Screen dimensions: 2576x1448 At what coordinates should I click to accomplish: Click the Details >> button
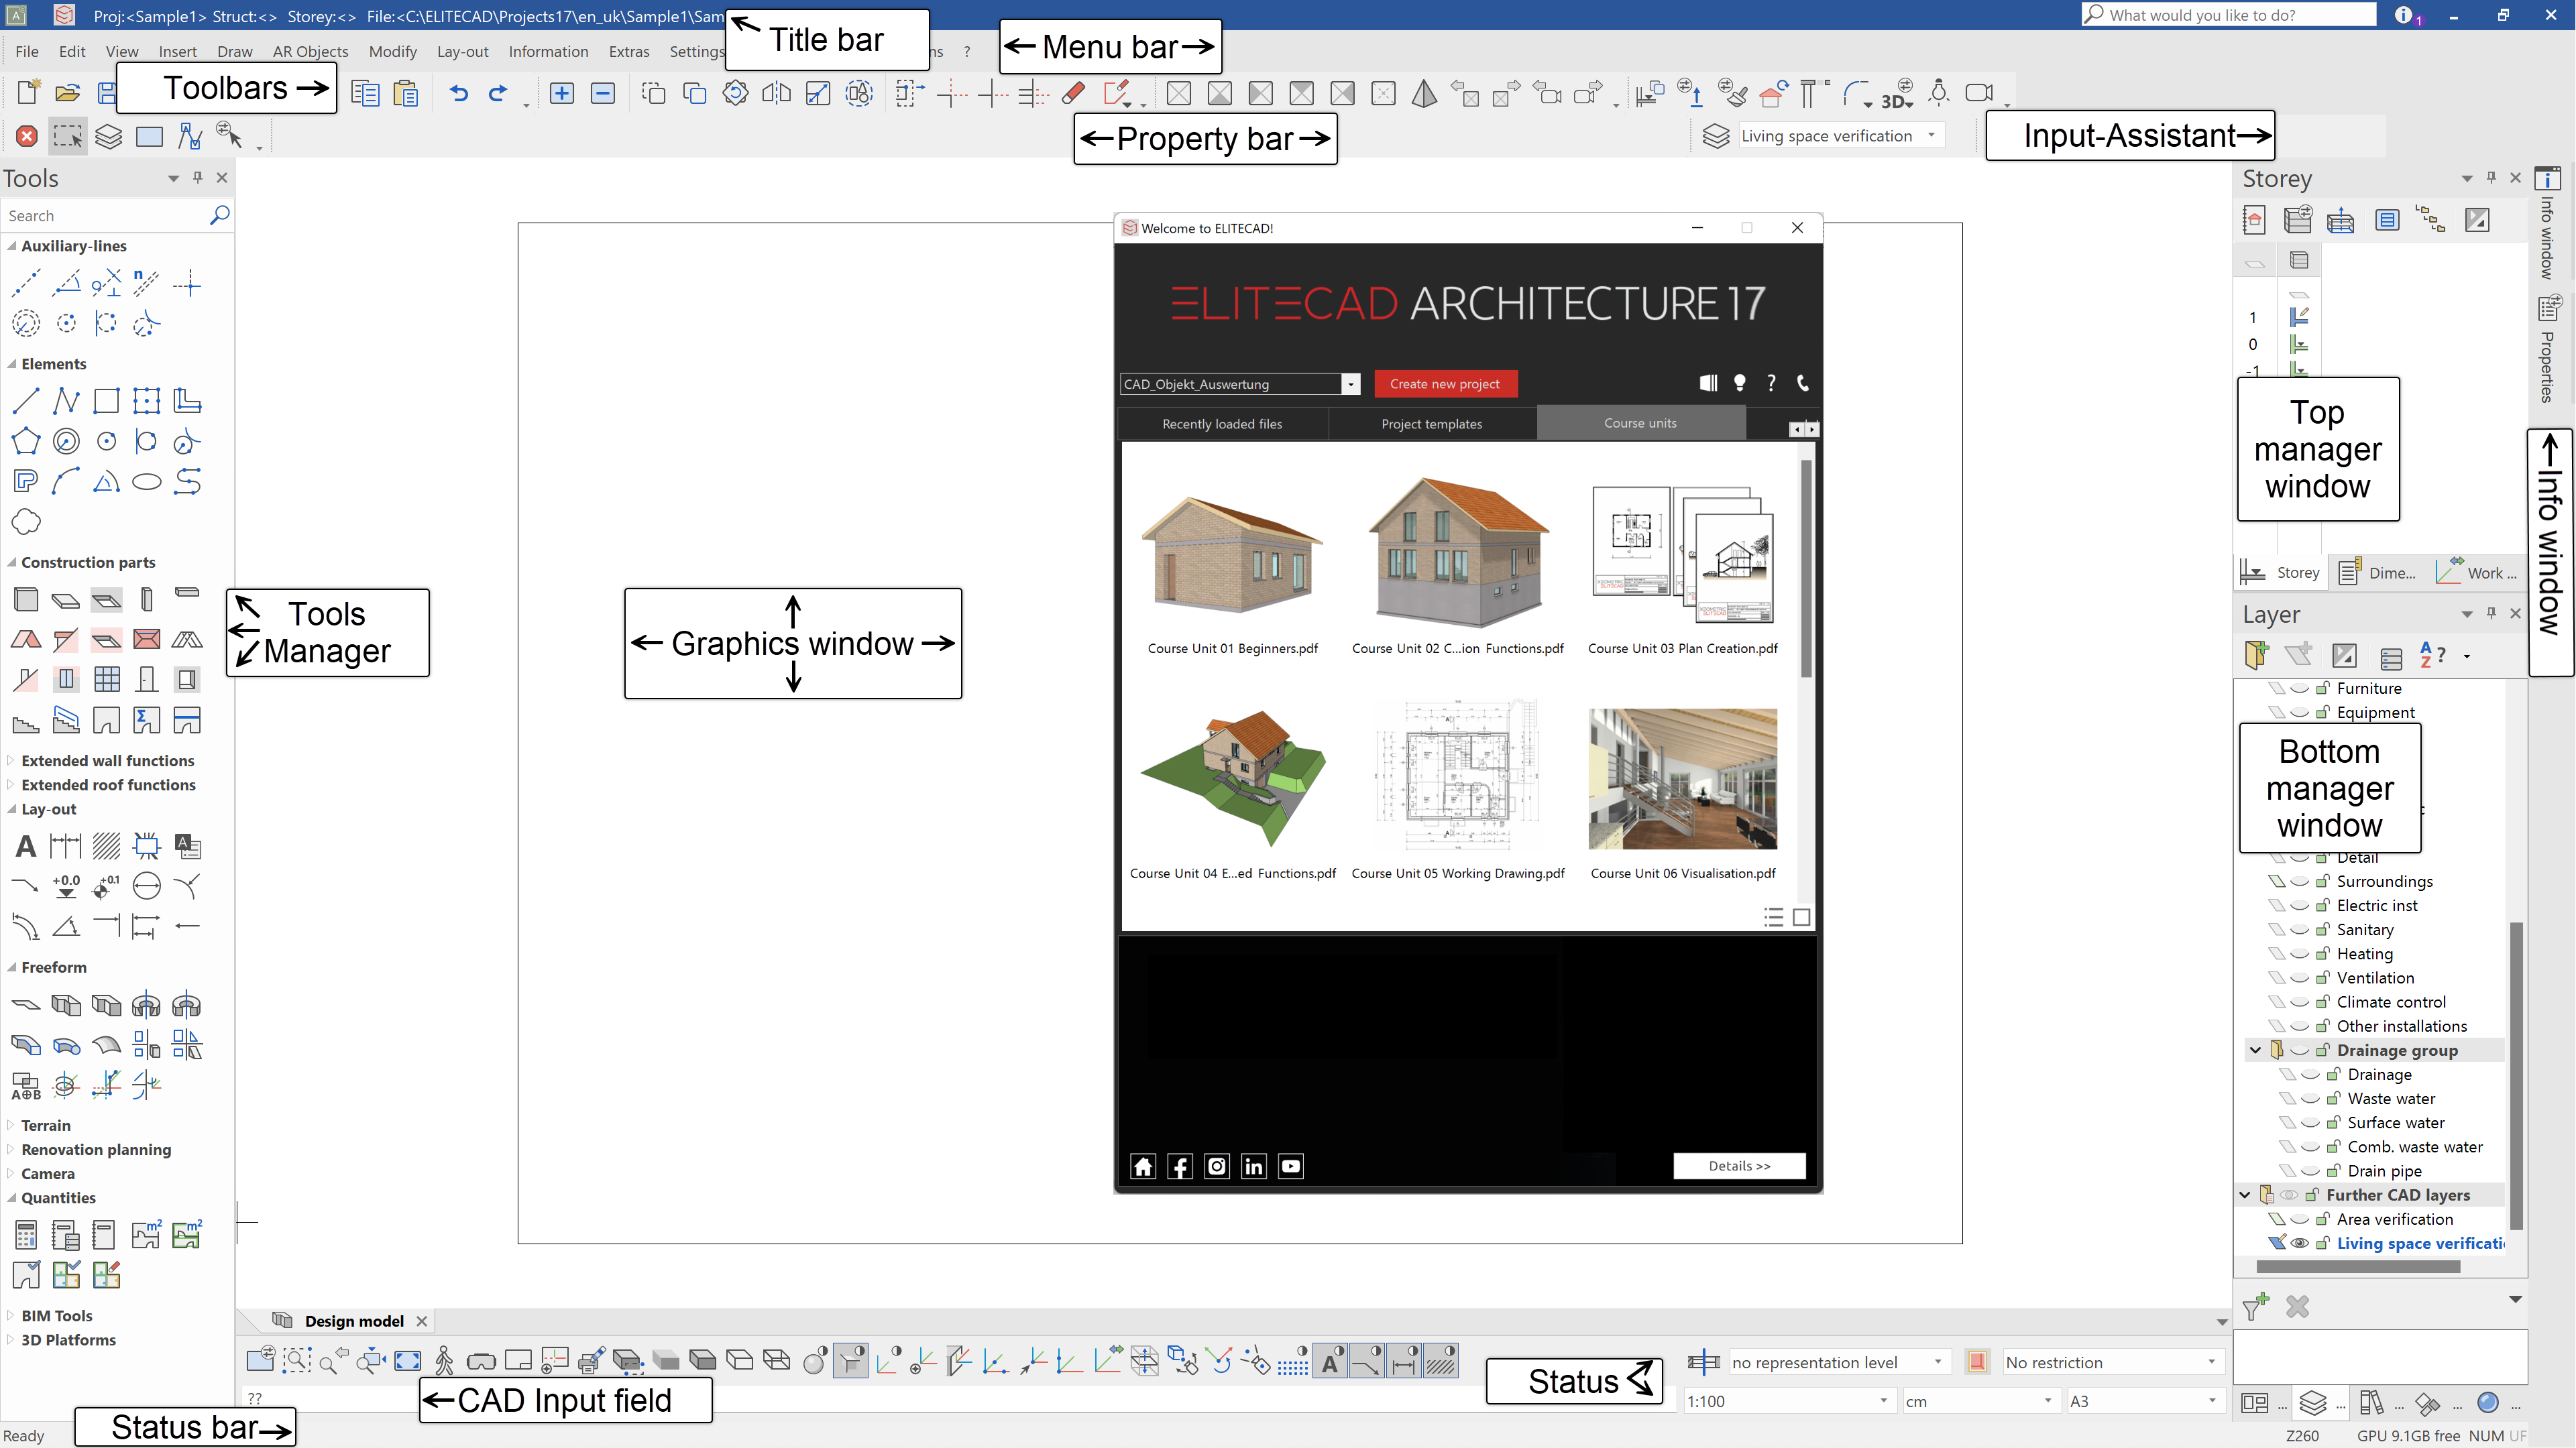[1739, 1165]
